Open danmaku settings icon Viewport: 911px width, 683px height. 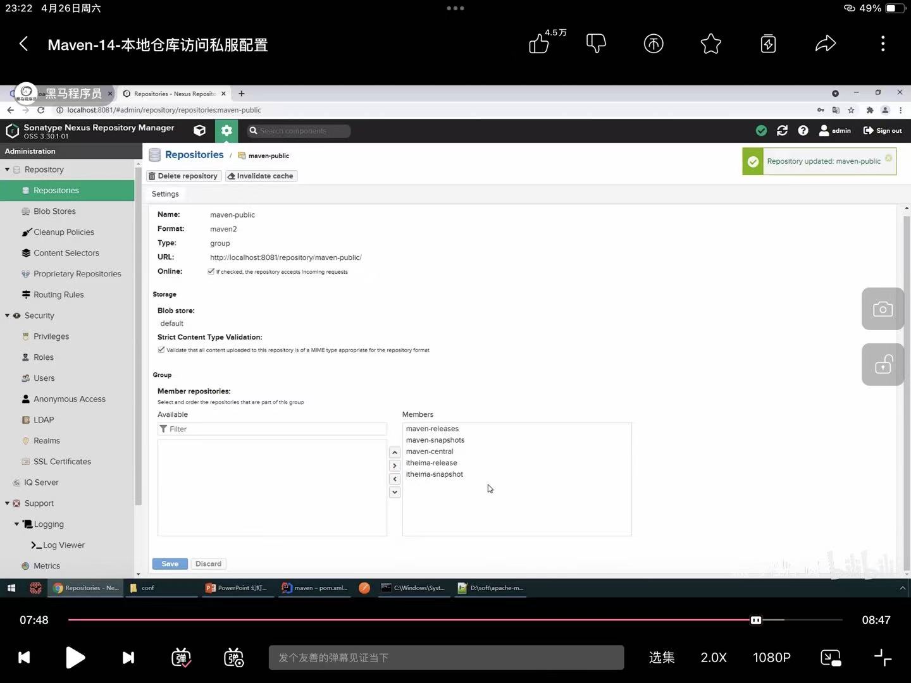coord(234,658)
